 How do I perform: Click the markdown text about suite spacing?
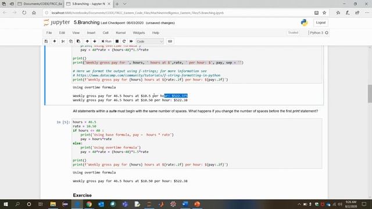[x=195, y=111]
